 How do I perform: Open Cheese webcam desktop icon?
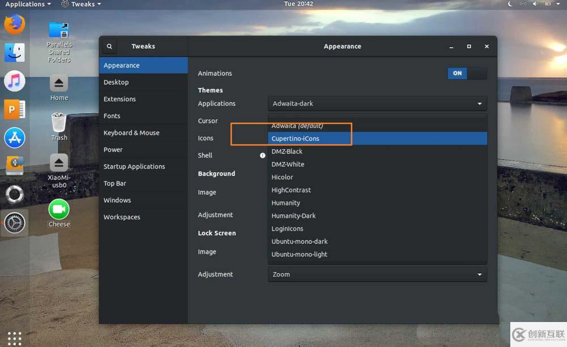[x=59, y=210]
